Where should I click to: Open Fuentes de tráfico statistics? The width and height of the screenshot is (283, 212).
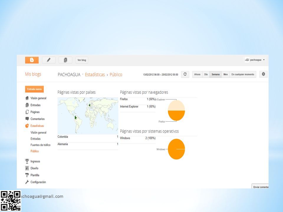[40, 145]
